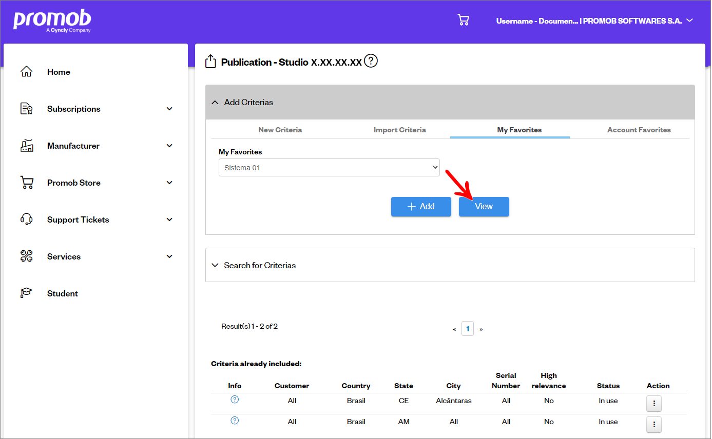Click the blue View button
The width and height of the screenshot is (712, 439).
pyautogui.click(x=484, y=207)
